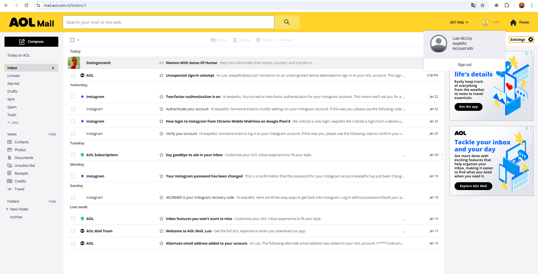Star the Inbox features email

161,219
